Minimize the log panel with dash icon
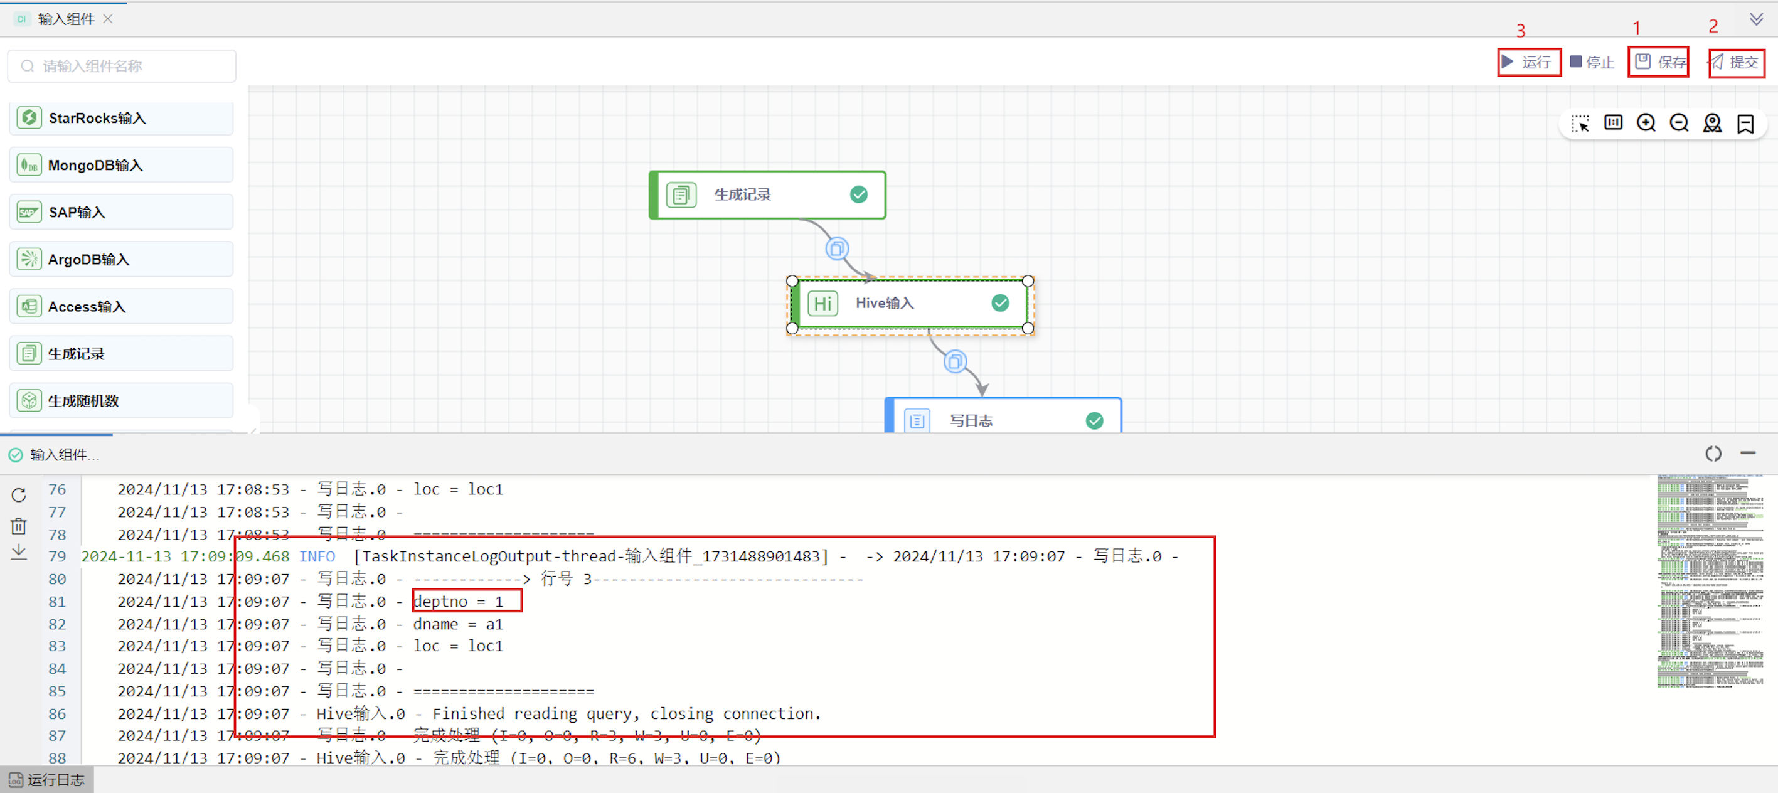This screenshot has height=793, width=1778. coord(1748,454)
